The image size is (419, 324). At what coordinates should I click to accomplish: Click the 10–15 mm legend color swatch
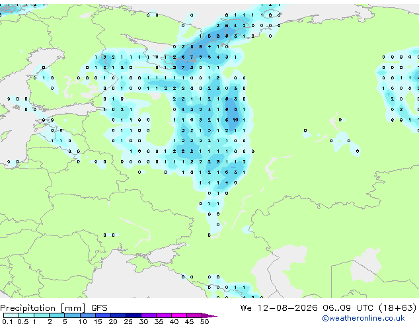87,315
